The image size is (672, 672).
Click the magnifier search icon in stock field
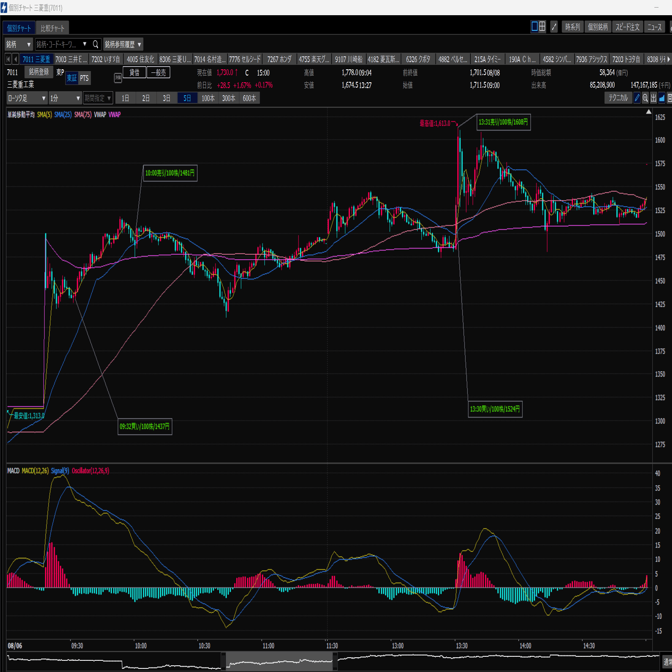coord(95,44)
